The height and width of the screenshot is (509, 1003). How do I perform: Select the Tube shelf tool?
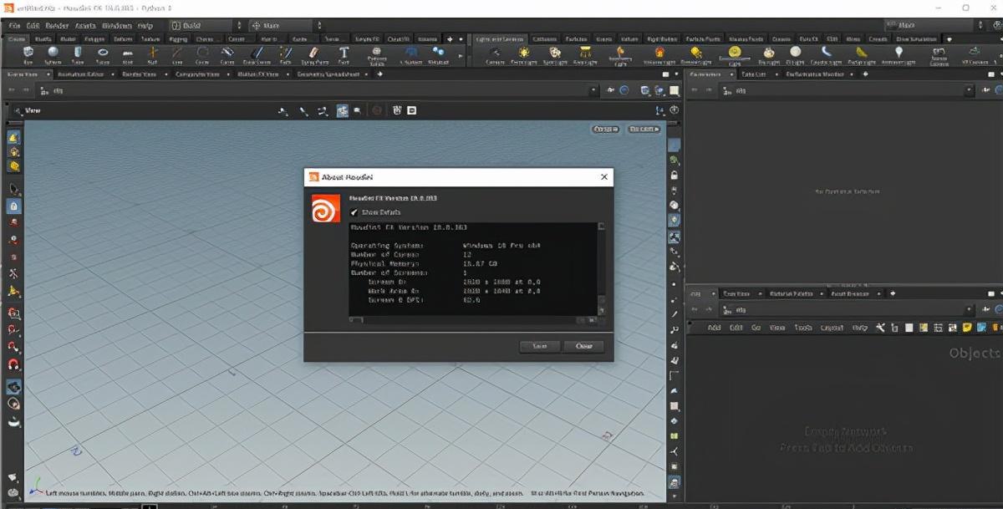pyautogui.click(x=77, y=55)
